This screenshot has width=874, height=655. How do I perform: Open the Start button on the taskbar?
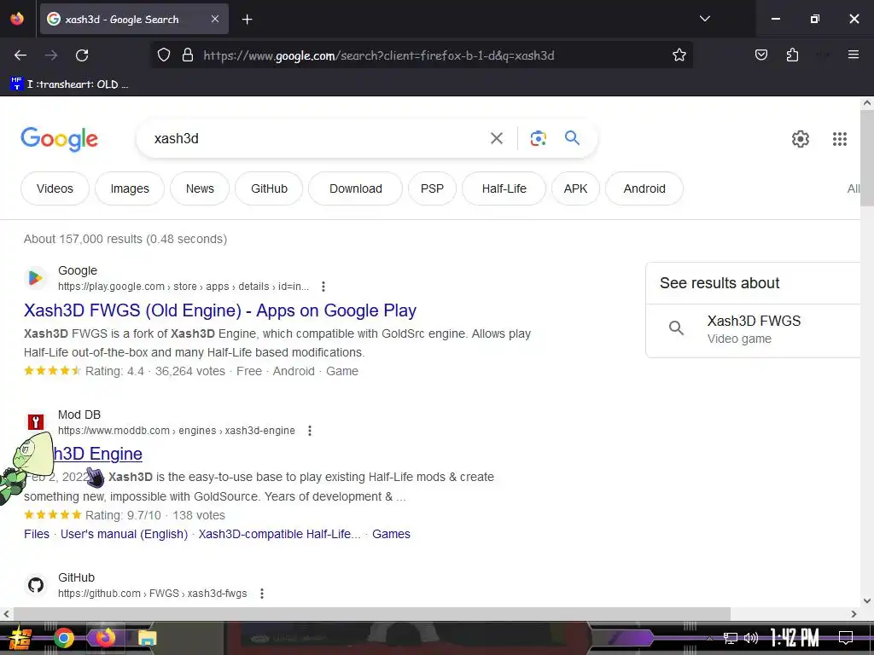point(20,638)
